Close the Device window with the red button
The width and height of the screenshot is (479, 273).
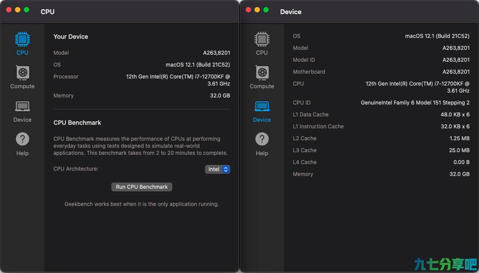248,10
